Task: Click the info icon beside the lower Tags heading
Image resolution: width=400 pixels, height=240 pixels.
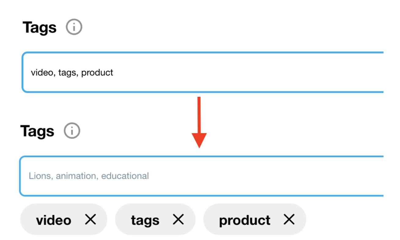Action: [72, 131]
